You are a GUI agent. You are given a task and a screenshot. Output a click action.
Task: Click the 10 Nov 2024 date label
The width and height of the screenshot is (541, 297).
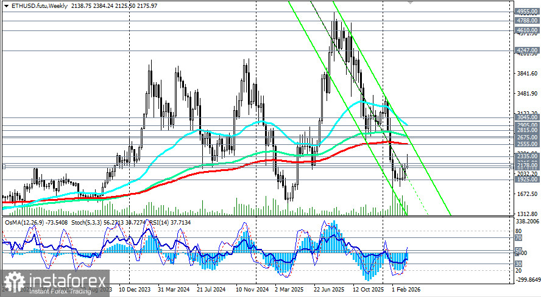tap(252, 290)
